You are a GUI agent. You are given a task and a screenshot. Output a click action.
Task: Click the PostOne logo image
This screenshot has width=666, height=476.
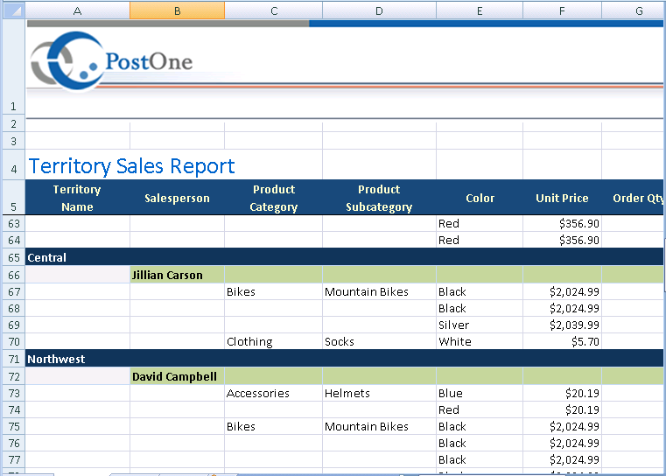point(112,61)
